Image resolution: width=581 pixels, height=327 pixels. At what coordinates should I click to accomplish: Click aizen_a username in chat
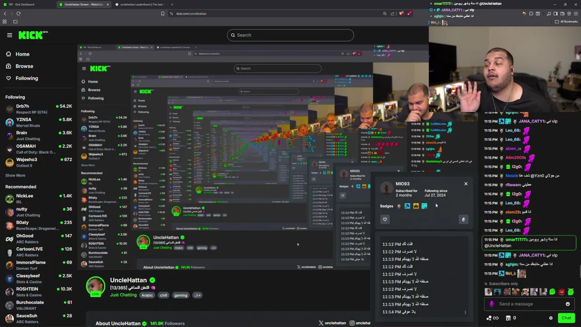point(513,149)
